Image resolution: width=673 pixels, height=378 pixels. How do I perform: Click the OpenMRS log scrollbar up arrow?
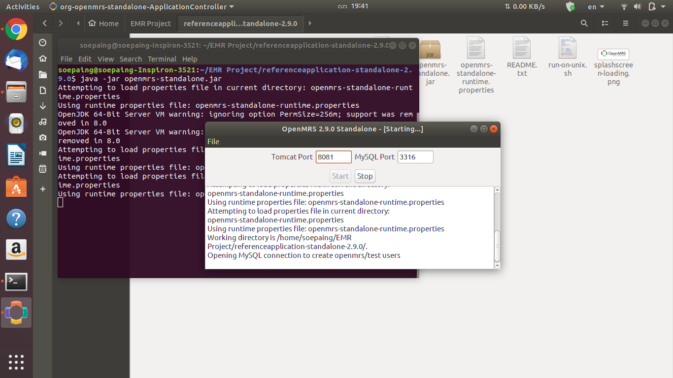click(497, 190)
